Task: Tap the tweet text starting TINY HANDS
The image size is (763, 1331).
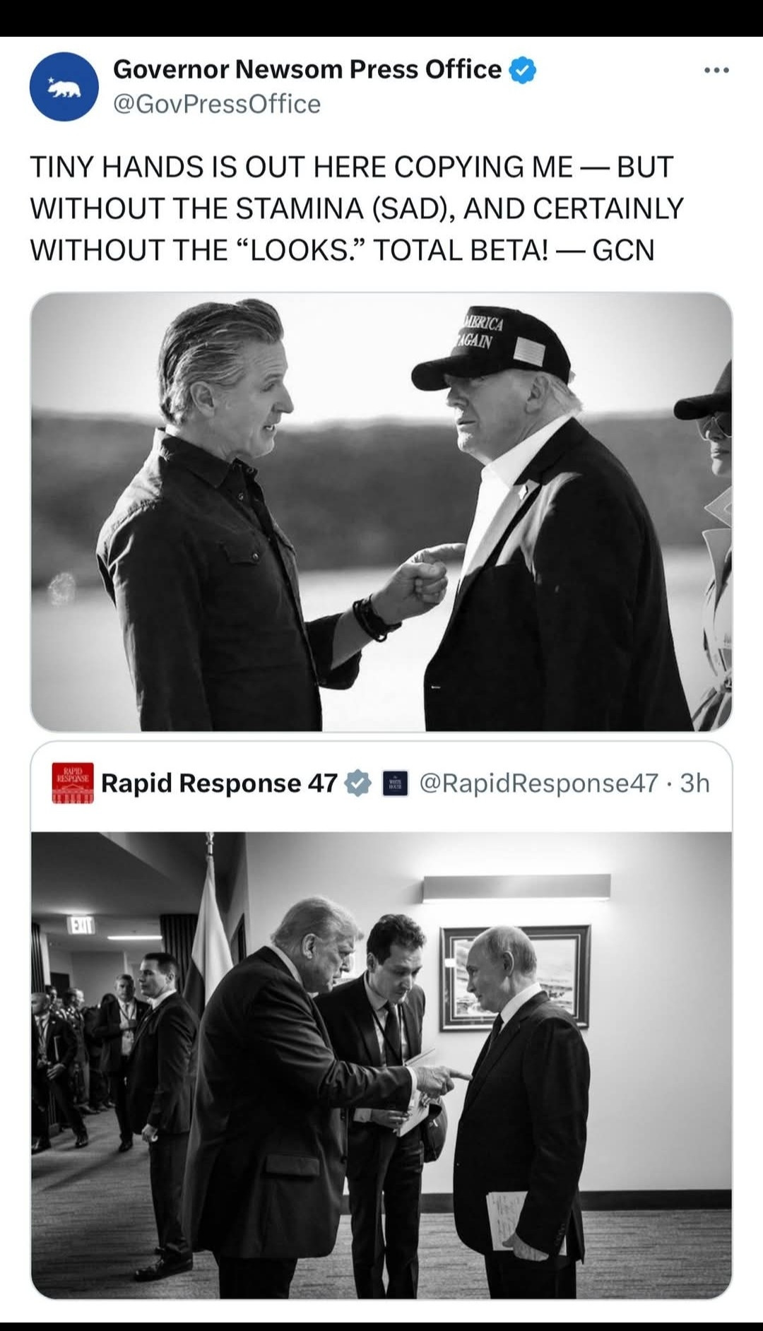Action: pyautogui.click(x=357, y=208)
